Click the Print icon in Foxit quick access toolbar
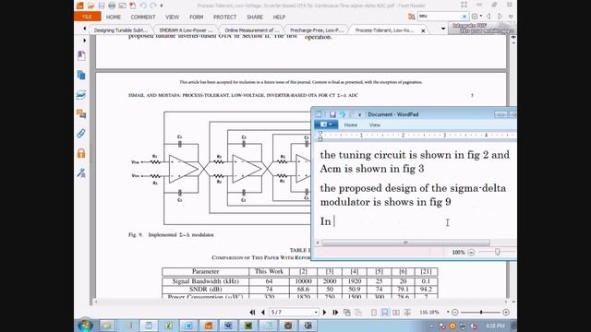Image resolution: width=591 pixels, height=332 pixels. 112,6
